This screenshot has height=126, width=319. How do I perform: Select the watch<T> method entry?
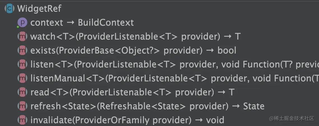(135, 37)
